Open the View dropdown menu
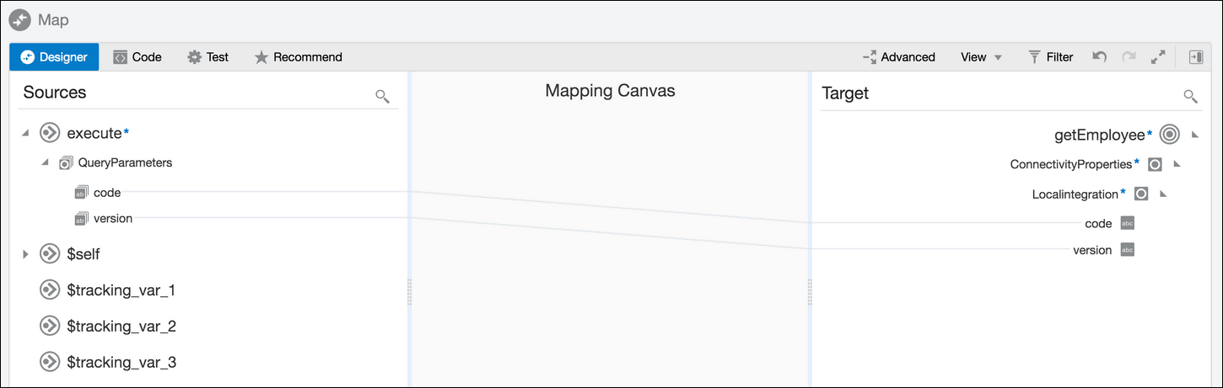This screenshot has width=1223, height=388. (x=981, y=57)
